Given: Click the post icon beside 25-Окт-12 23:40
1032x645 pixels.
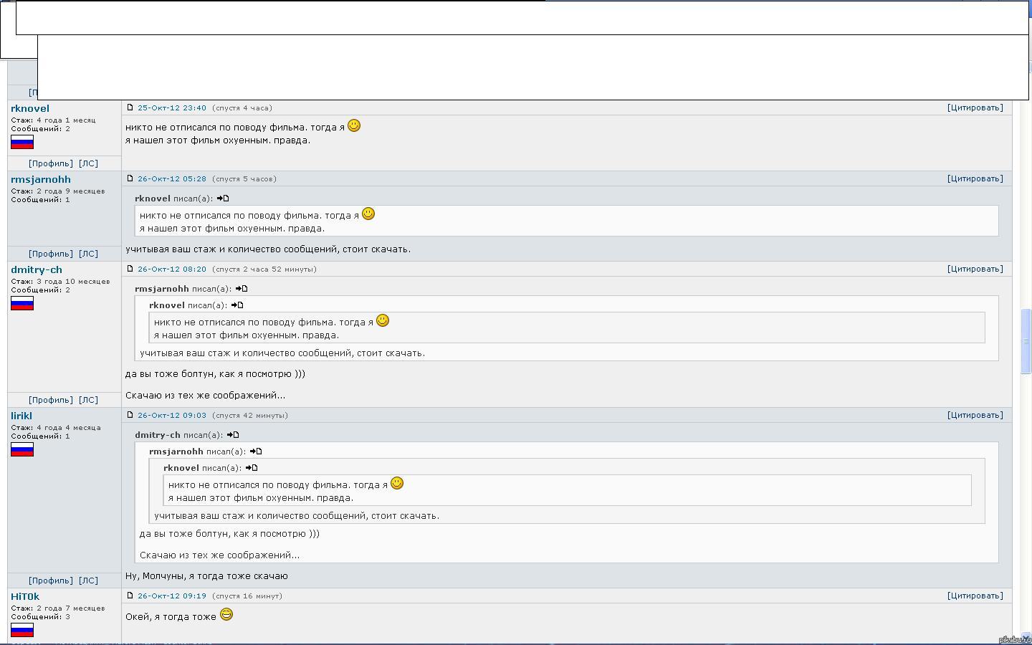Looking at the screenshot, I should pos(130,107).
